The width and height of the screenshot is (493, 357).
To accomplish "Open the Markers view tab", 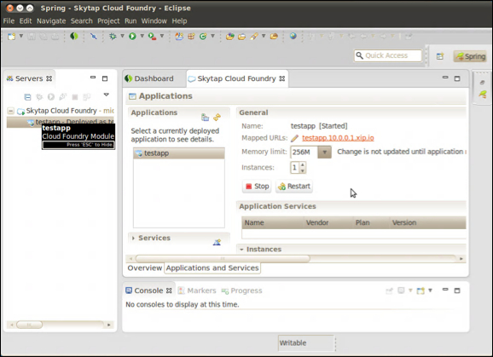I will pyautogui.click(x=197, y=291).
